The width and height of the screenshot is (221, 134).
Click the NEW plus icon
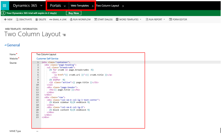[x=5, y=19]
